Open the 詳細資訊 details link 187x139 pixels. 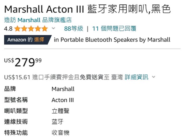coord(137,77)
